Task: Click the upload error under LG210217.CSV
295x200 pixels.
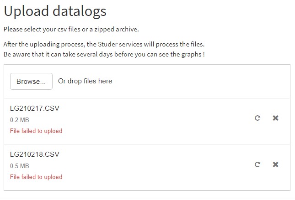Action: (x=36, y=131)
